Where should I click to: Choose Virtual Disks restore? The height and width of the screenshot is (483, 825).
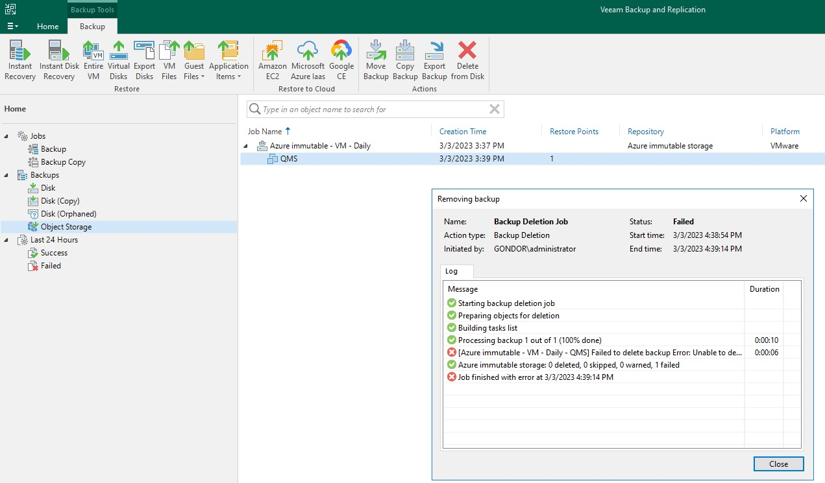coord(119,60)
